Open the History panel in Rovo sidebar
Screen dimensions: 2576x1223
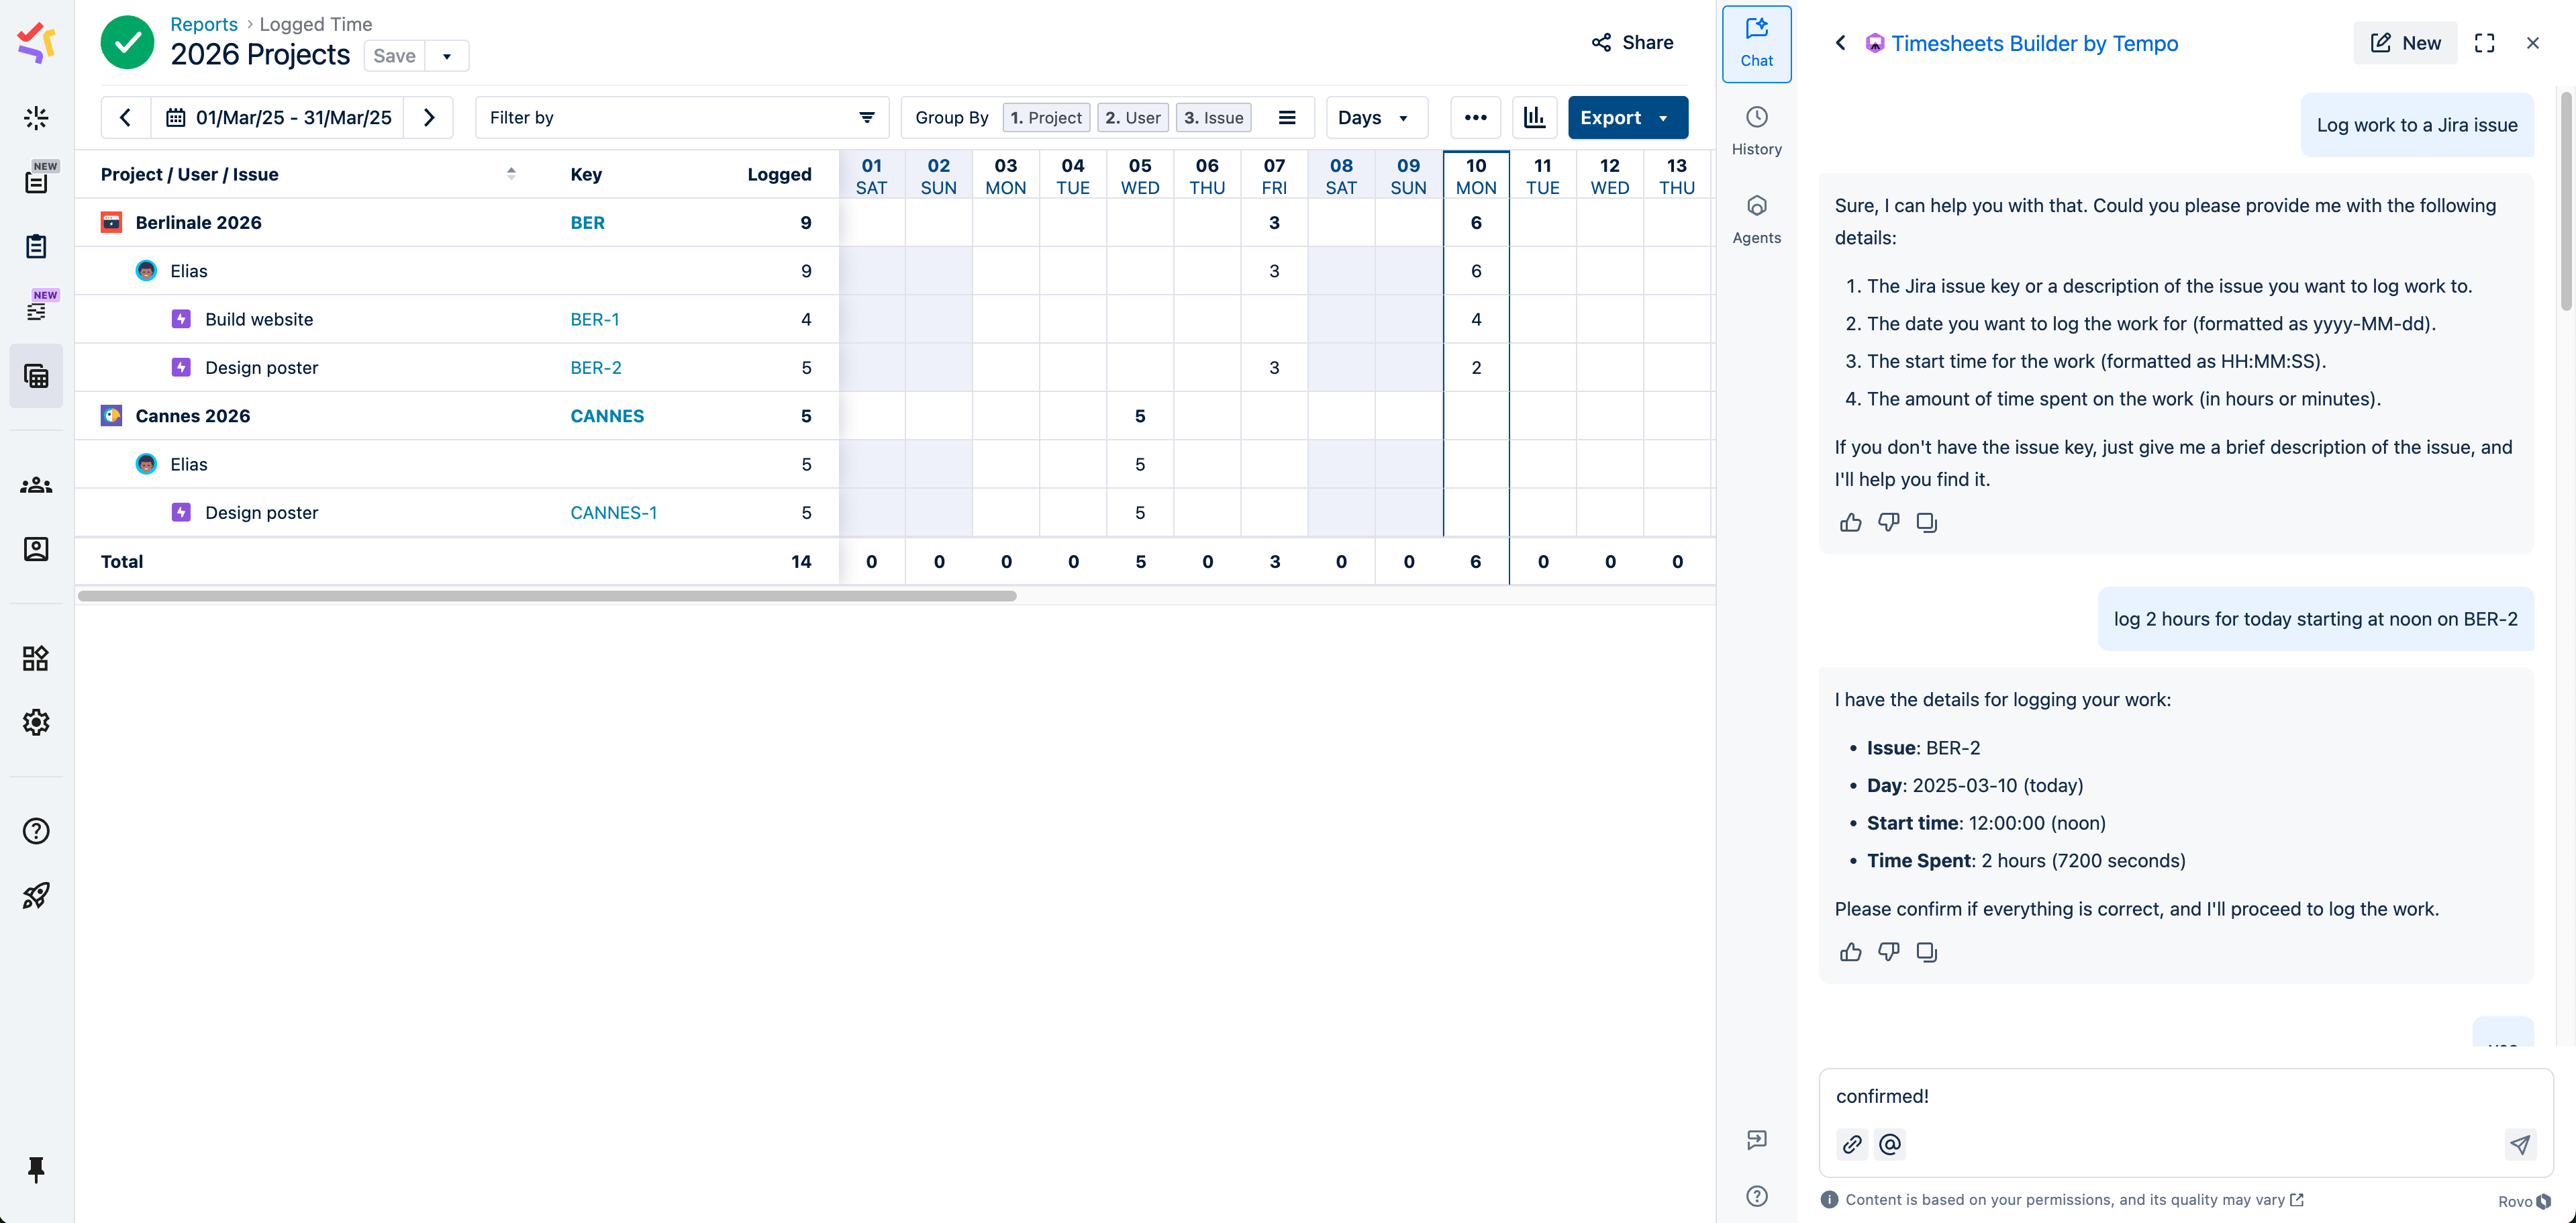1756,130
